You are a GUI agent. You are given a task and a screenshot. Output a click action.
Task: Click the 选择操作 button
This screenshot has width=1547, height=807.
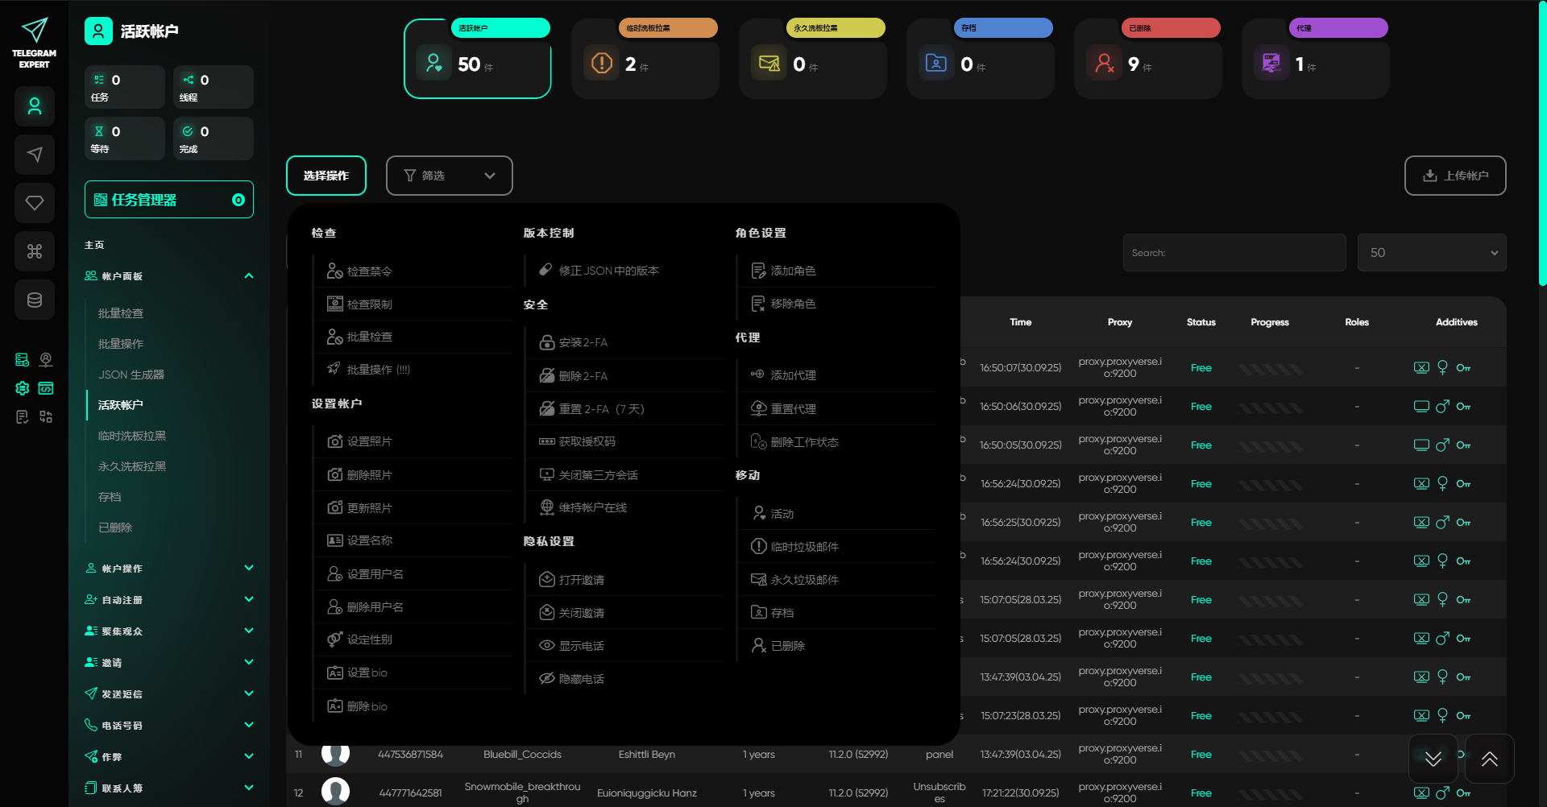[x=326, y=176]
